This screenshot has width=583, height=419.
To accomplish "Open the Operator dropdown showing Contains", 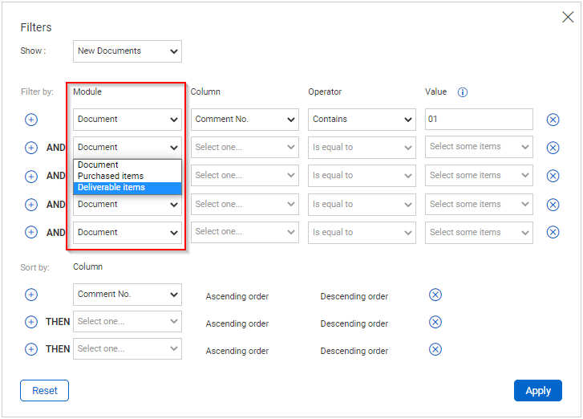I will pyautogui.click(x=362, y=120).
